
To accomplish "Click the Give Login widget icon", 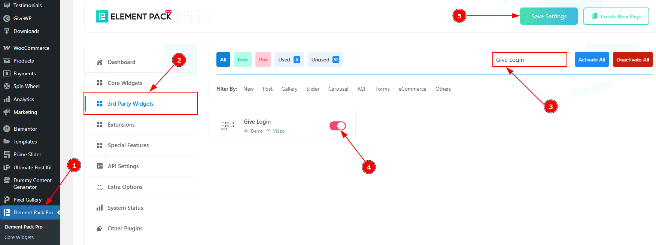I will pyautogui.click(x=227, y=126).
